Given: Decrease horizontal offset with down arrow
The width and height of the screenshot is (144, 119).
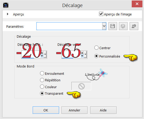Looking at the screenshot, I should [x=42, y=56].
